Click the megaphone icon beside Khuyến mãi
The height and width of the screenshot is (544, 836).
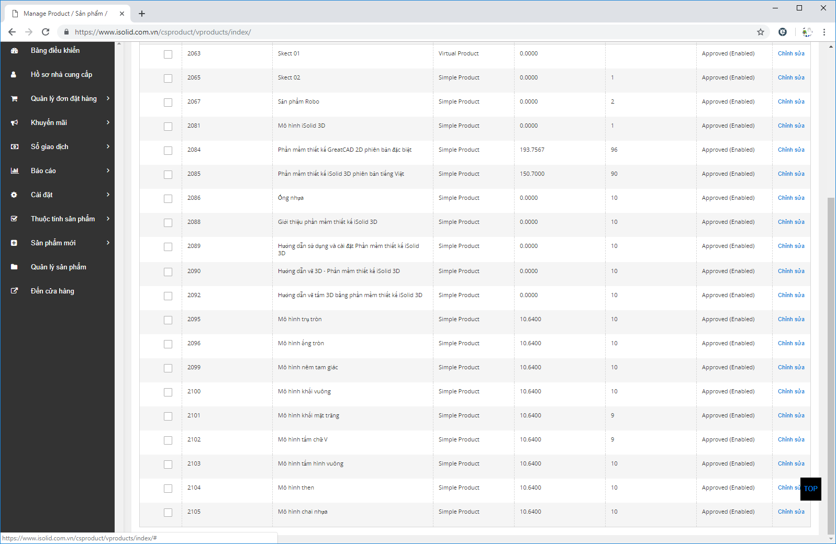[x=14, y=123]
